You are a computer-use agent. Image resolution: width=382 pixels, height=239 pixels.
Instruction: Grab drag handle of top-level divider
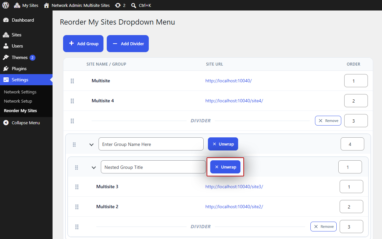click(x=72, y=121)
